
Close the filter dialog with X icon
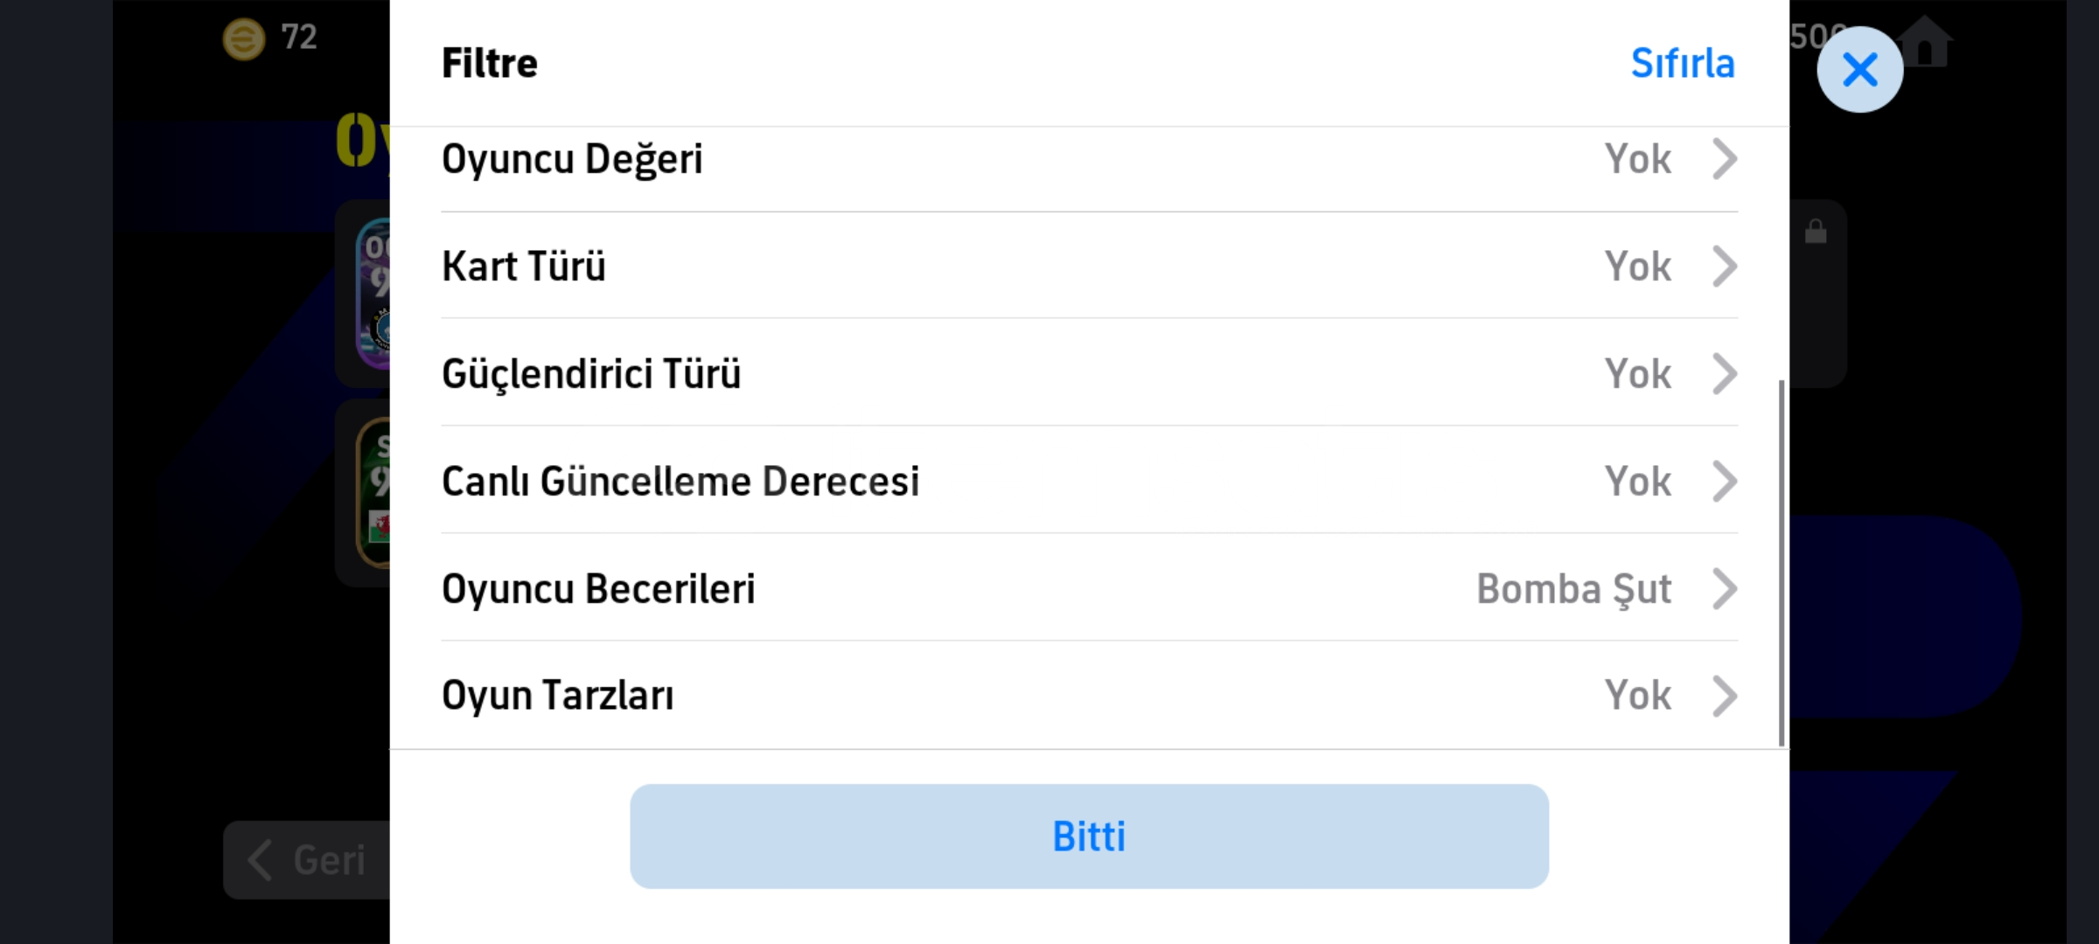[x=1859, y=70]
